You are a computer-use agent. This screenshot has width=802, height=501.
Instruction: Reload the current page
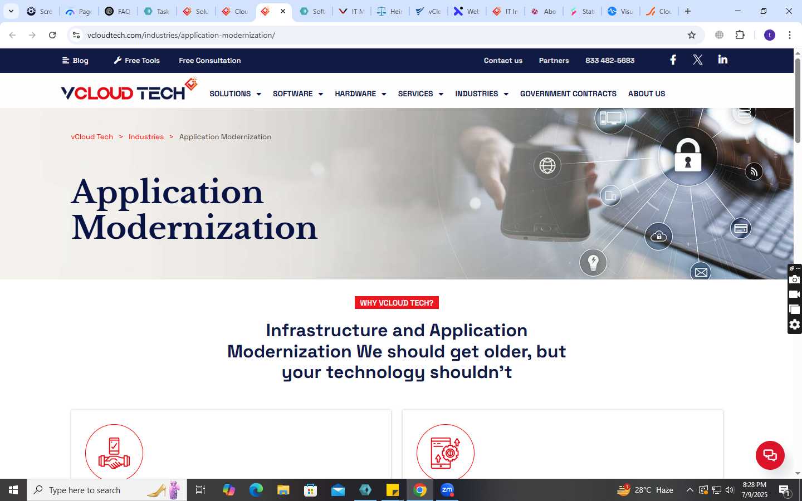tap(52, 35)
